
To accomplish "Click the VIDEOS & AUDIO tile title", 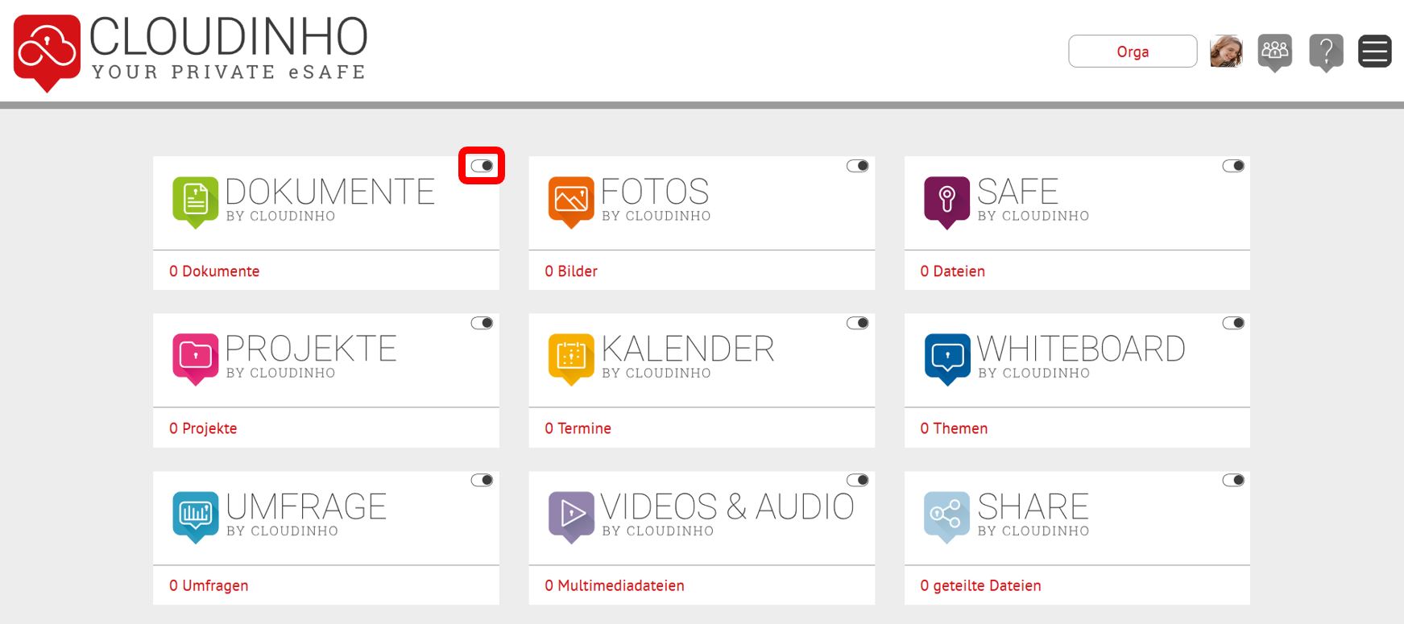I will 727,506.
